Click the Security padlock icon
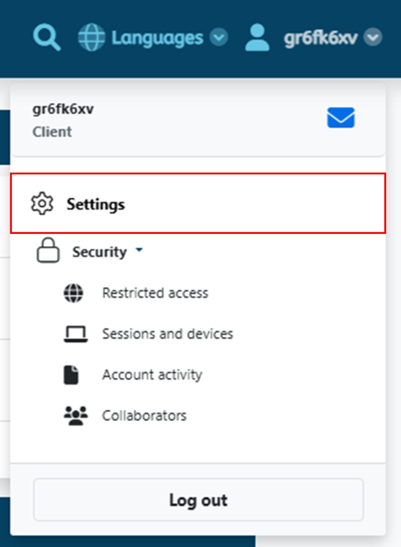 (x=48, y=250)
